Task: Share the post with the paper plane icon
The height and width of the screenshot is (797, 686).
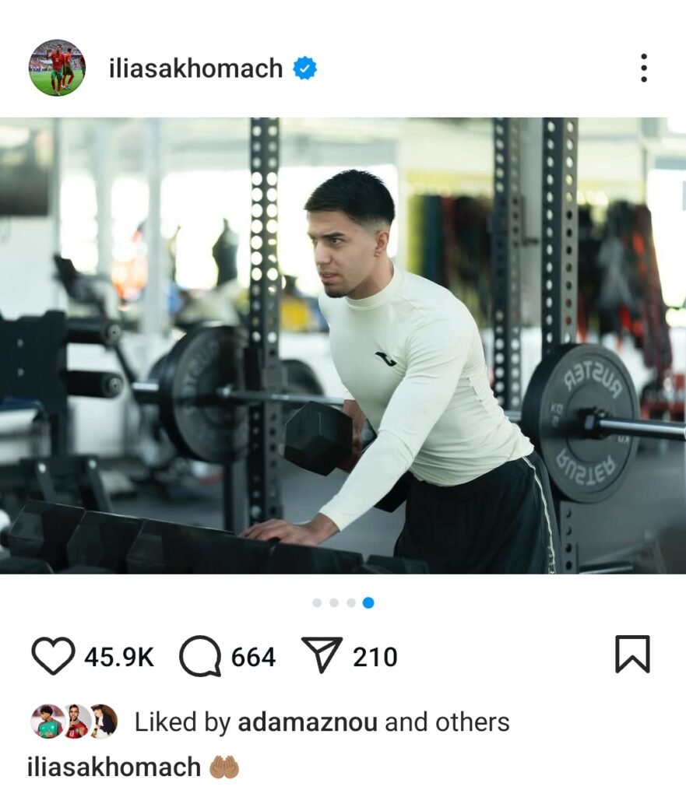Action: pyautogui.click(x=322, y=655)
